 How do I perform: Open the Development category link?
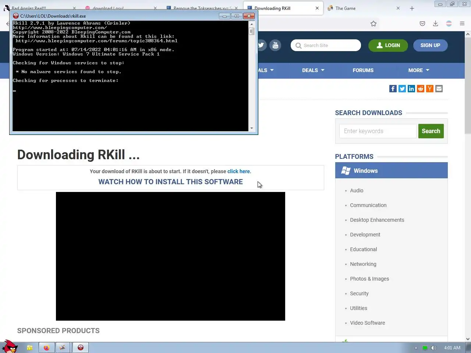(x=365, y=235)
